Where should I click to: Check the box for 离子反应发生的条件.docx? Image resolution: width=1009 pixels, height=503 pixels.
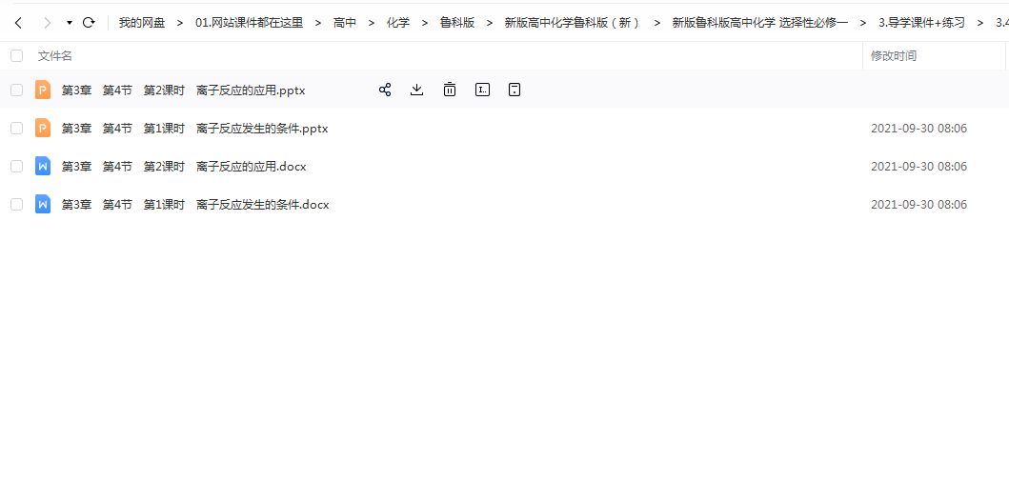17,205
